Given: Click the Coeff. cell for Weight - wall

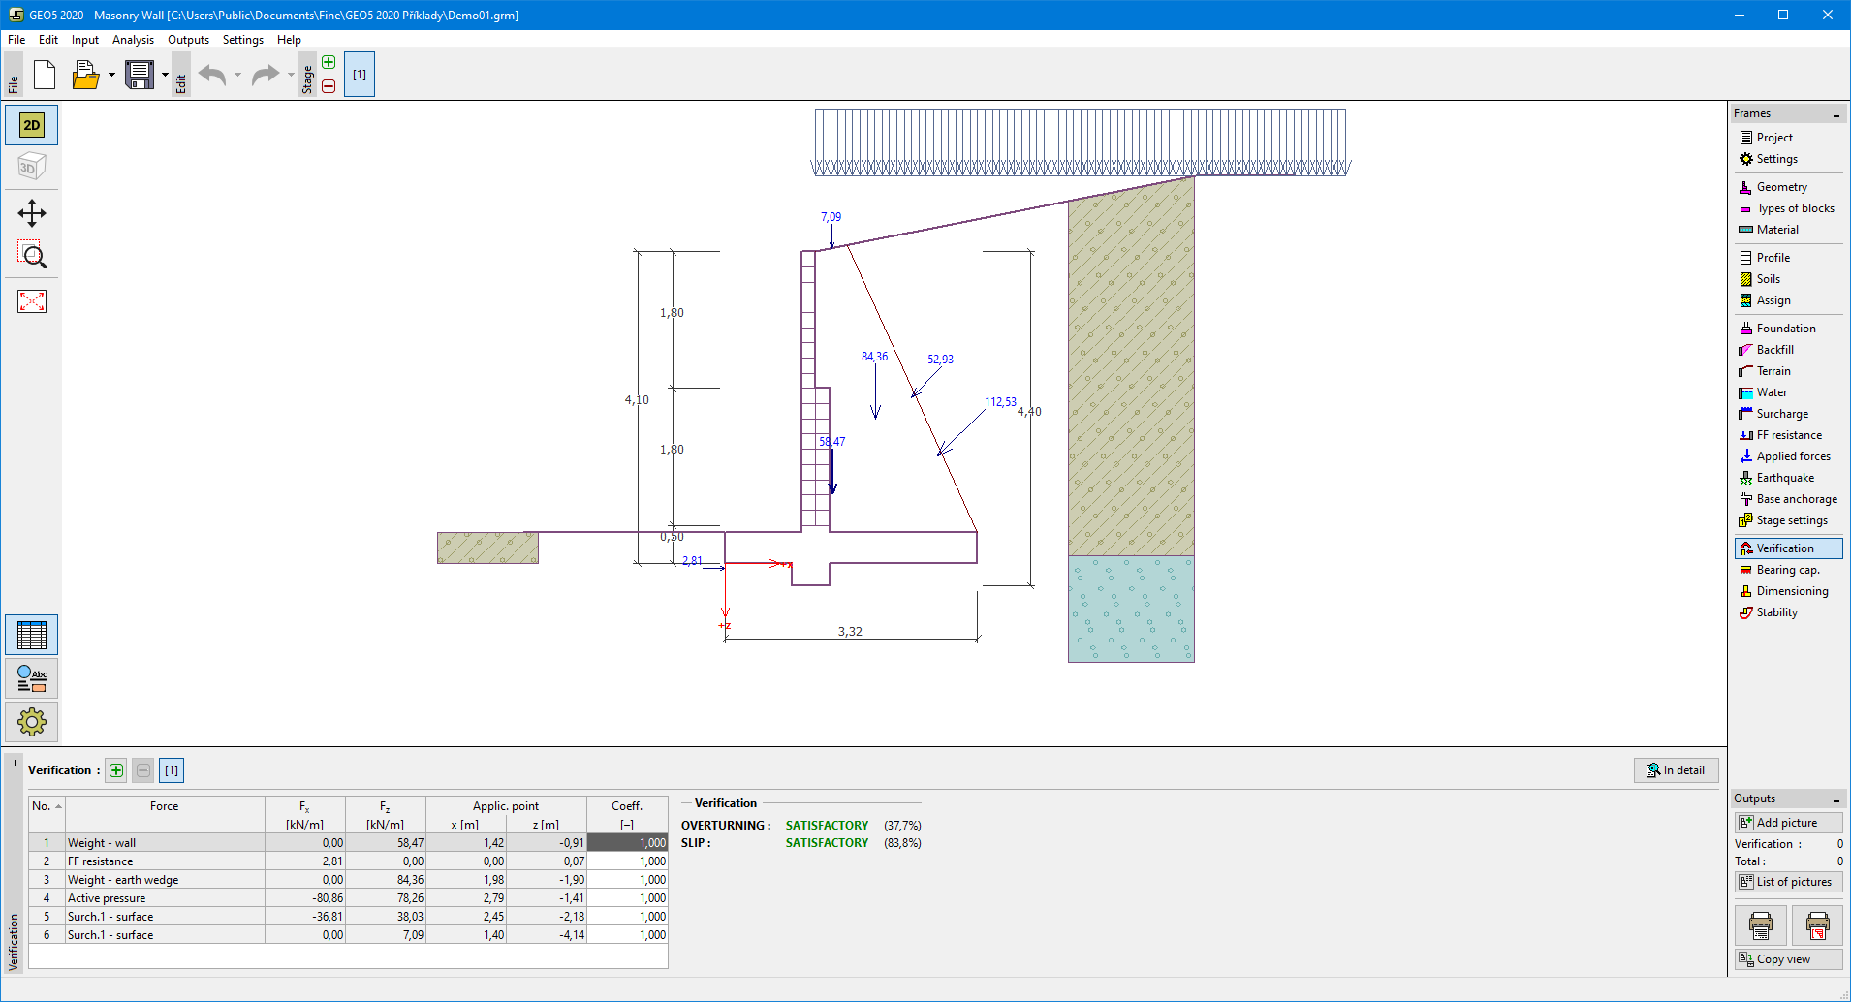Looking at the screenshot, I should click(x=627, y=843).
